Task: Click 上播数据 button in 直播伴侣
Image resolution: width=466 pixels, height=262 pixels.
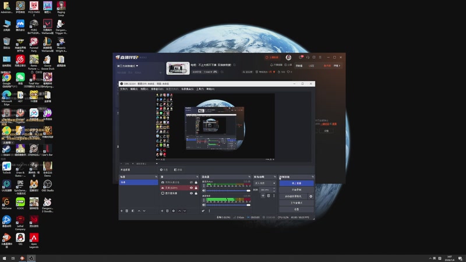Action: [x=272, y=57]
